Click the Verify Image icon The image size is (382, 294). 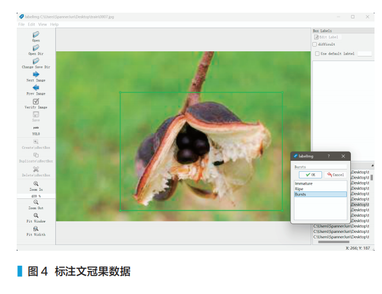36,102
